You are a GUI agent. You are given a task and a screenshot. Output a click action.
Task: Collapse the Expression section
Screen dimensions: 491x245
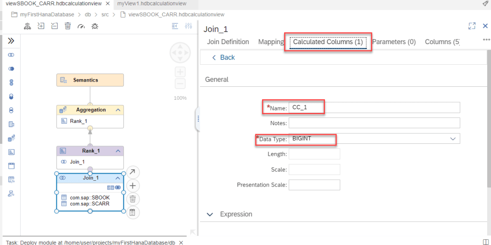point(210,214)
